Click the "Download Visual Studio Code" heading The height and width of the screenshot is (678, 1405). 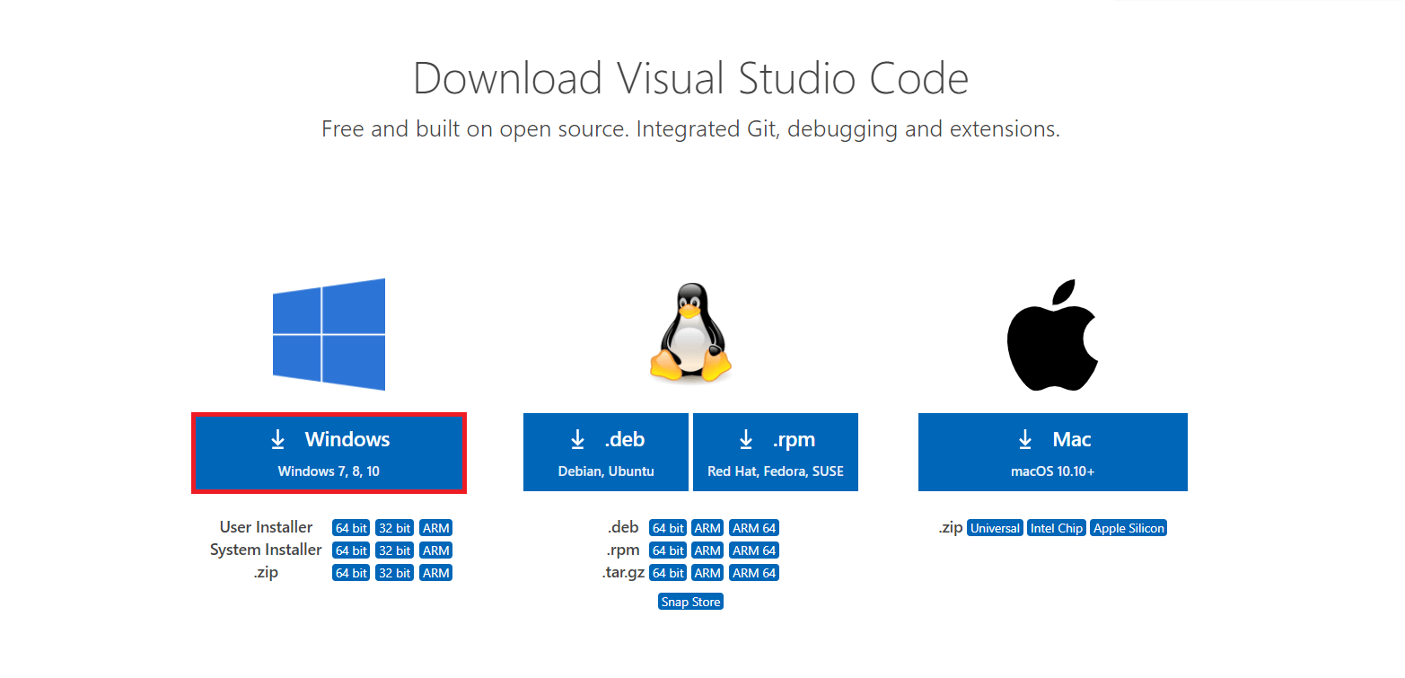coord(690,78)
